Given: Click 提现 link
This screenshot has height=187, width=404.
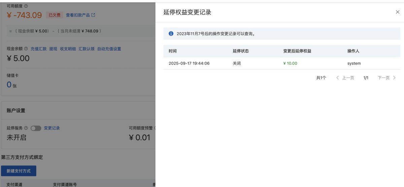Looking at the screenshot, I should (x=53, y=49).
